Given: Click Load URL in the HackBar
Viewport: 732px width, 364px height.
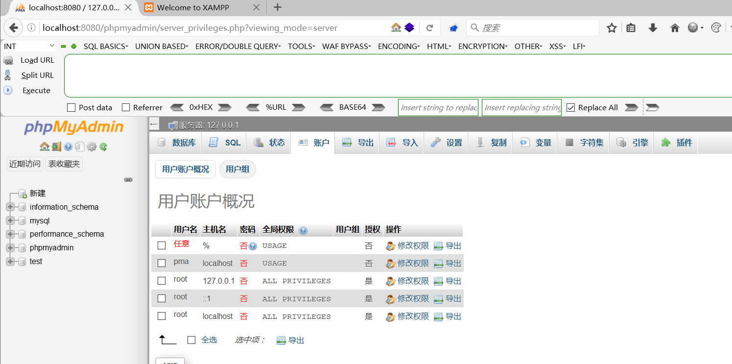Looking at the screenshot, I should pyautogui.click(x=37, y=60).
